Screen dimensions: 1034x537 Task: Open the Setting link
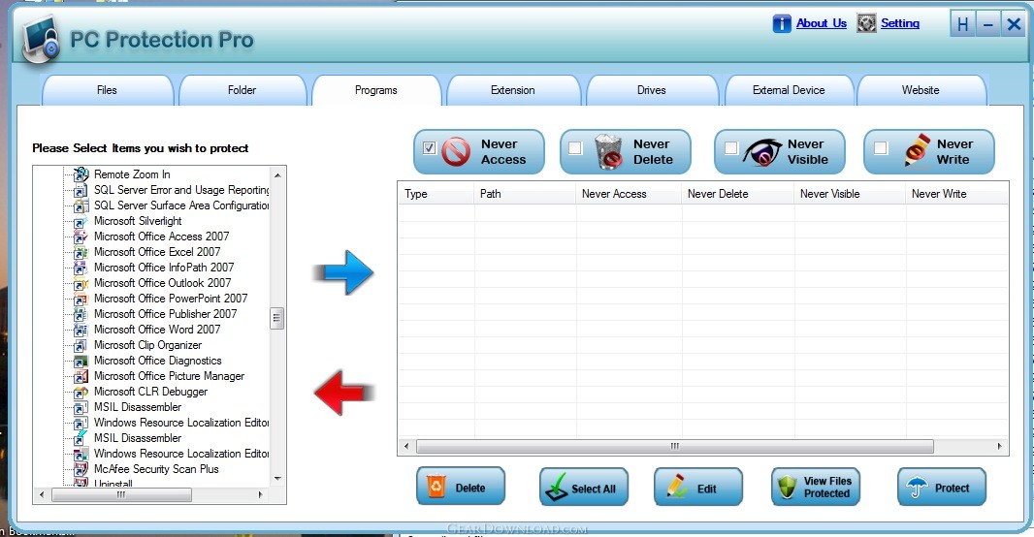(899, 23)
